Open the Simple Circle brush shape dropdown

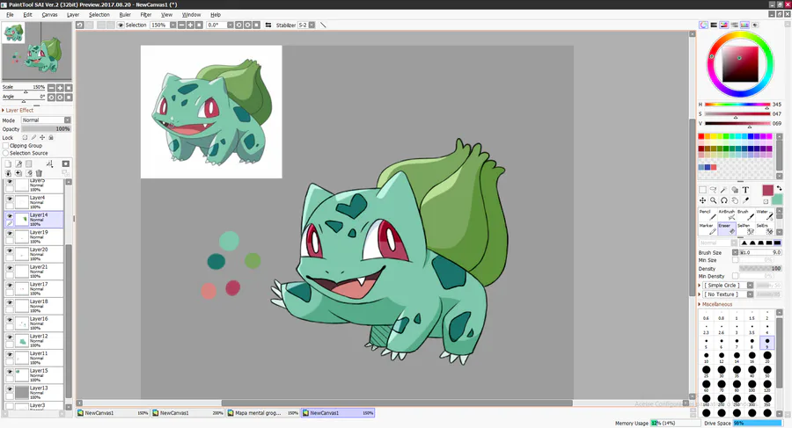click(x=750, y=285)
